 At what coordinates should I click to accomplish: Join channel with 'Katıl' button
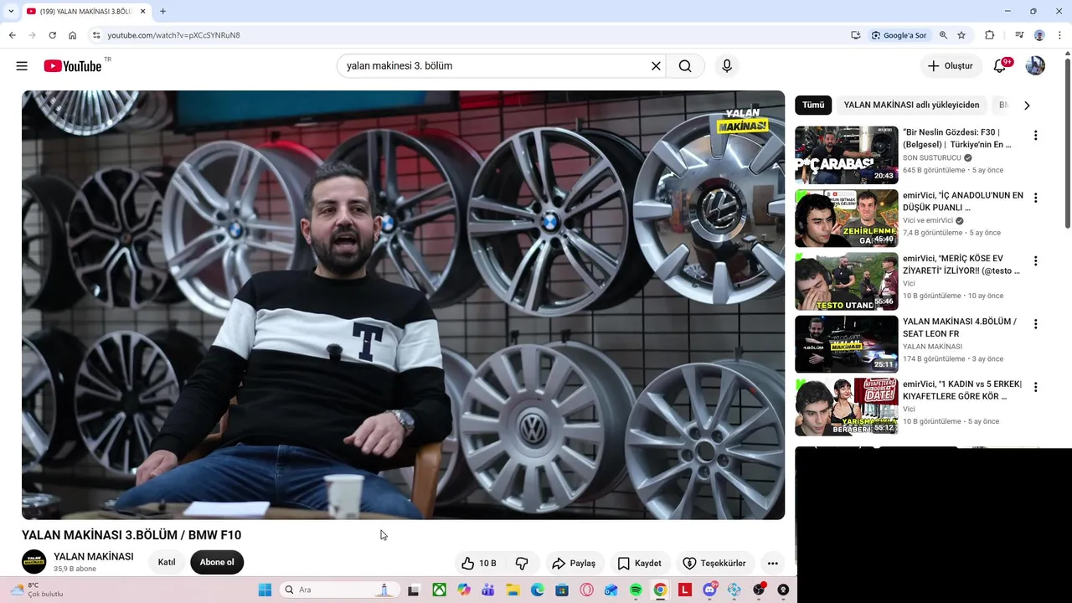tap(167, 563)
